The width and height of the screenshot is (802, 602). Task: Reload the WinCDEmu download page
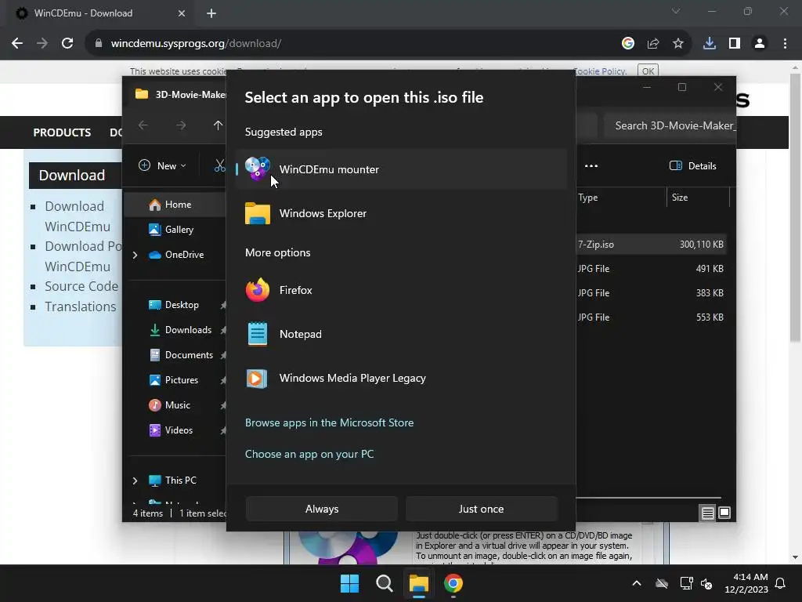tap(67, 44)
